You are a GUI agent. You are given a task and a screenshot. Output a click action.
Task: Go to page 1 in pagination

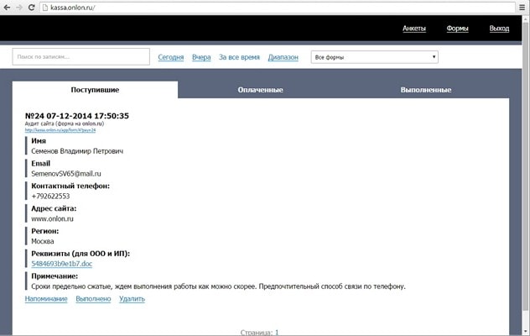click(277, 333)
